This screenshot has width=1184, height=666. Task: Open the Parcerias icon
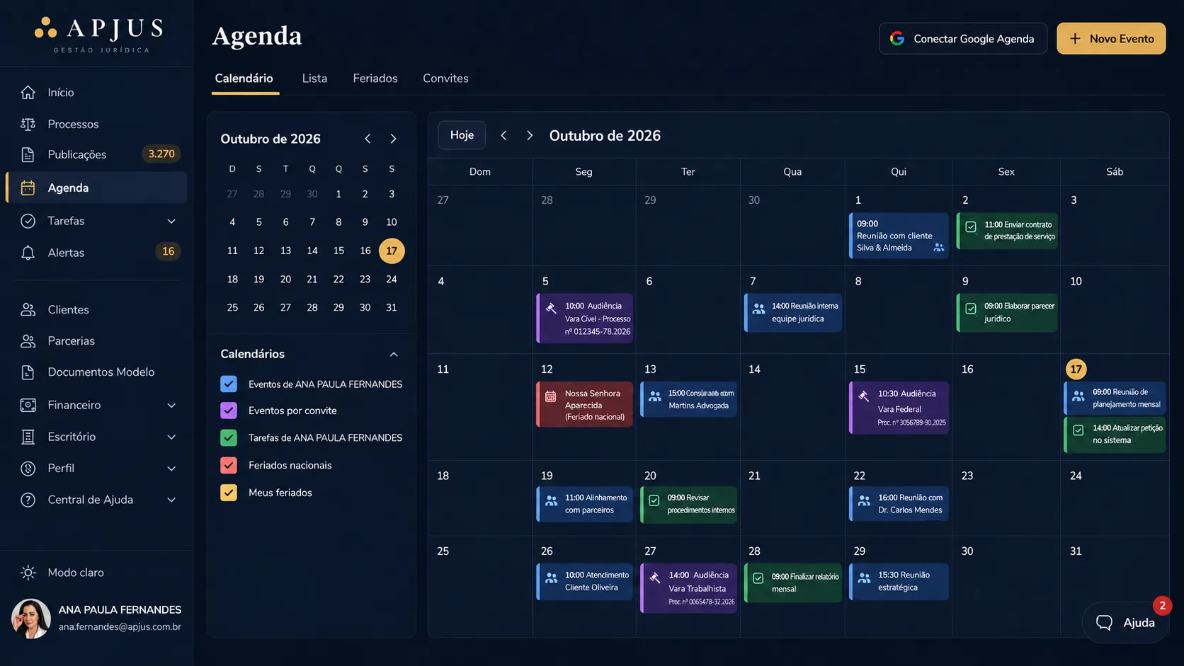(28, 340)
